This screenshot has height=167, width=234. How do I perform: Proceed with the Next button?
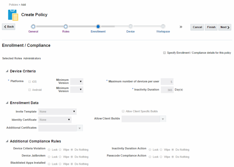225,27
